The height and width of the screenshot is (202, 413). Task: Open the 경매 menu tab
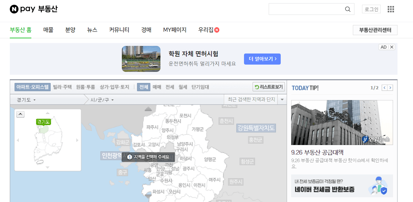point(146,30)
